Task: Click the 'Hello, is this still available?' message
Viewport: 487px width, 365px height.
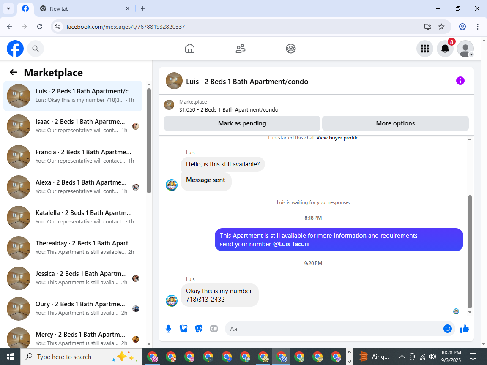Action: click(223, 164)
